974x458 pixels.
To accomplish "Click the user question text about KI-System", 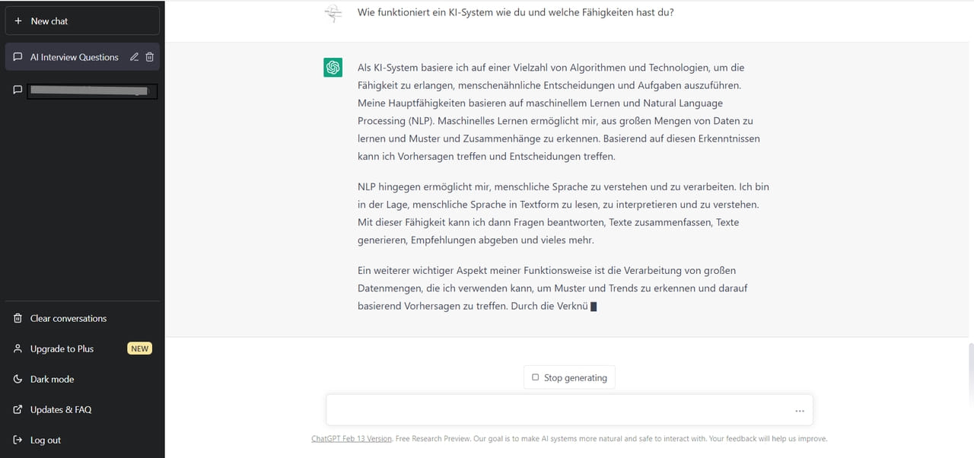I will pos(515,12).
